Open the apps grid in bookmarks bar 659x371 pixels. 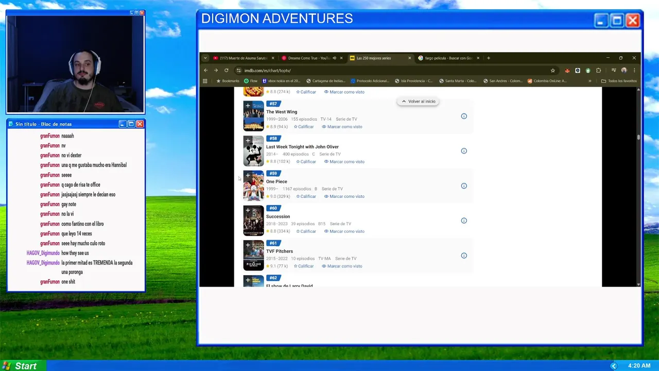[x=205, y=81]
